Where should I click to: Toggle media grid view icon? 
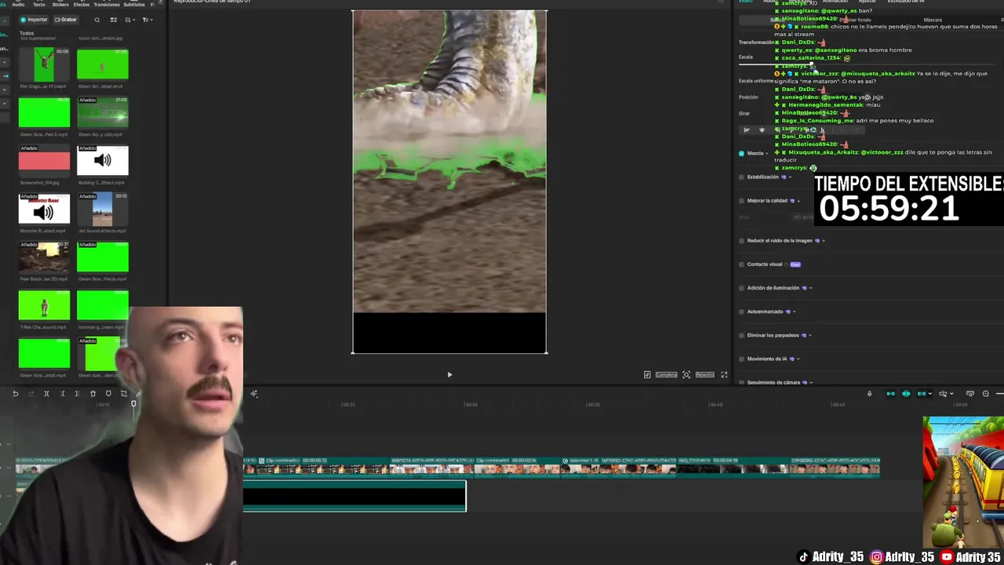click(114, 20)
